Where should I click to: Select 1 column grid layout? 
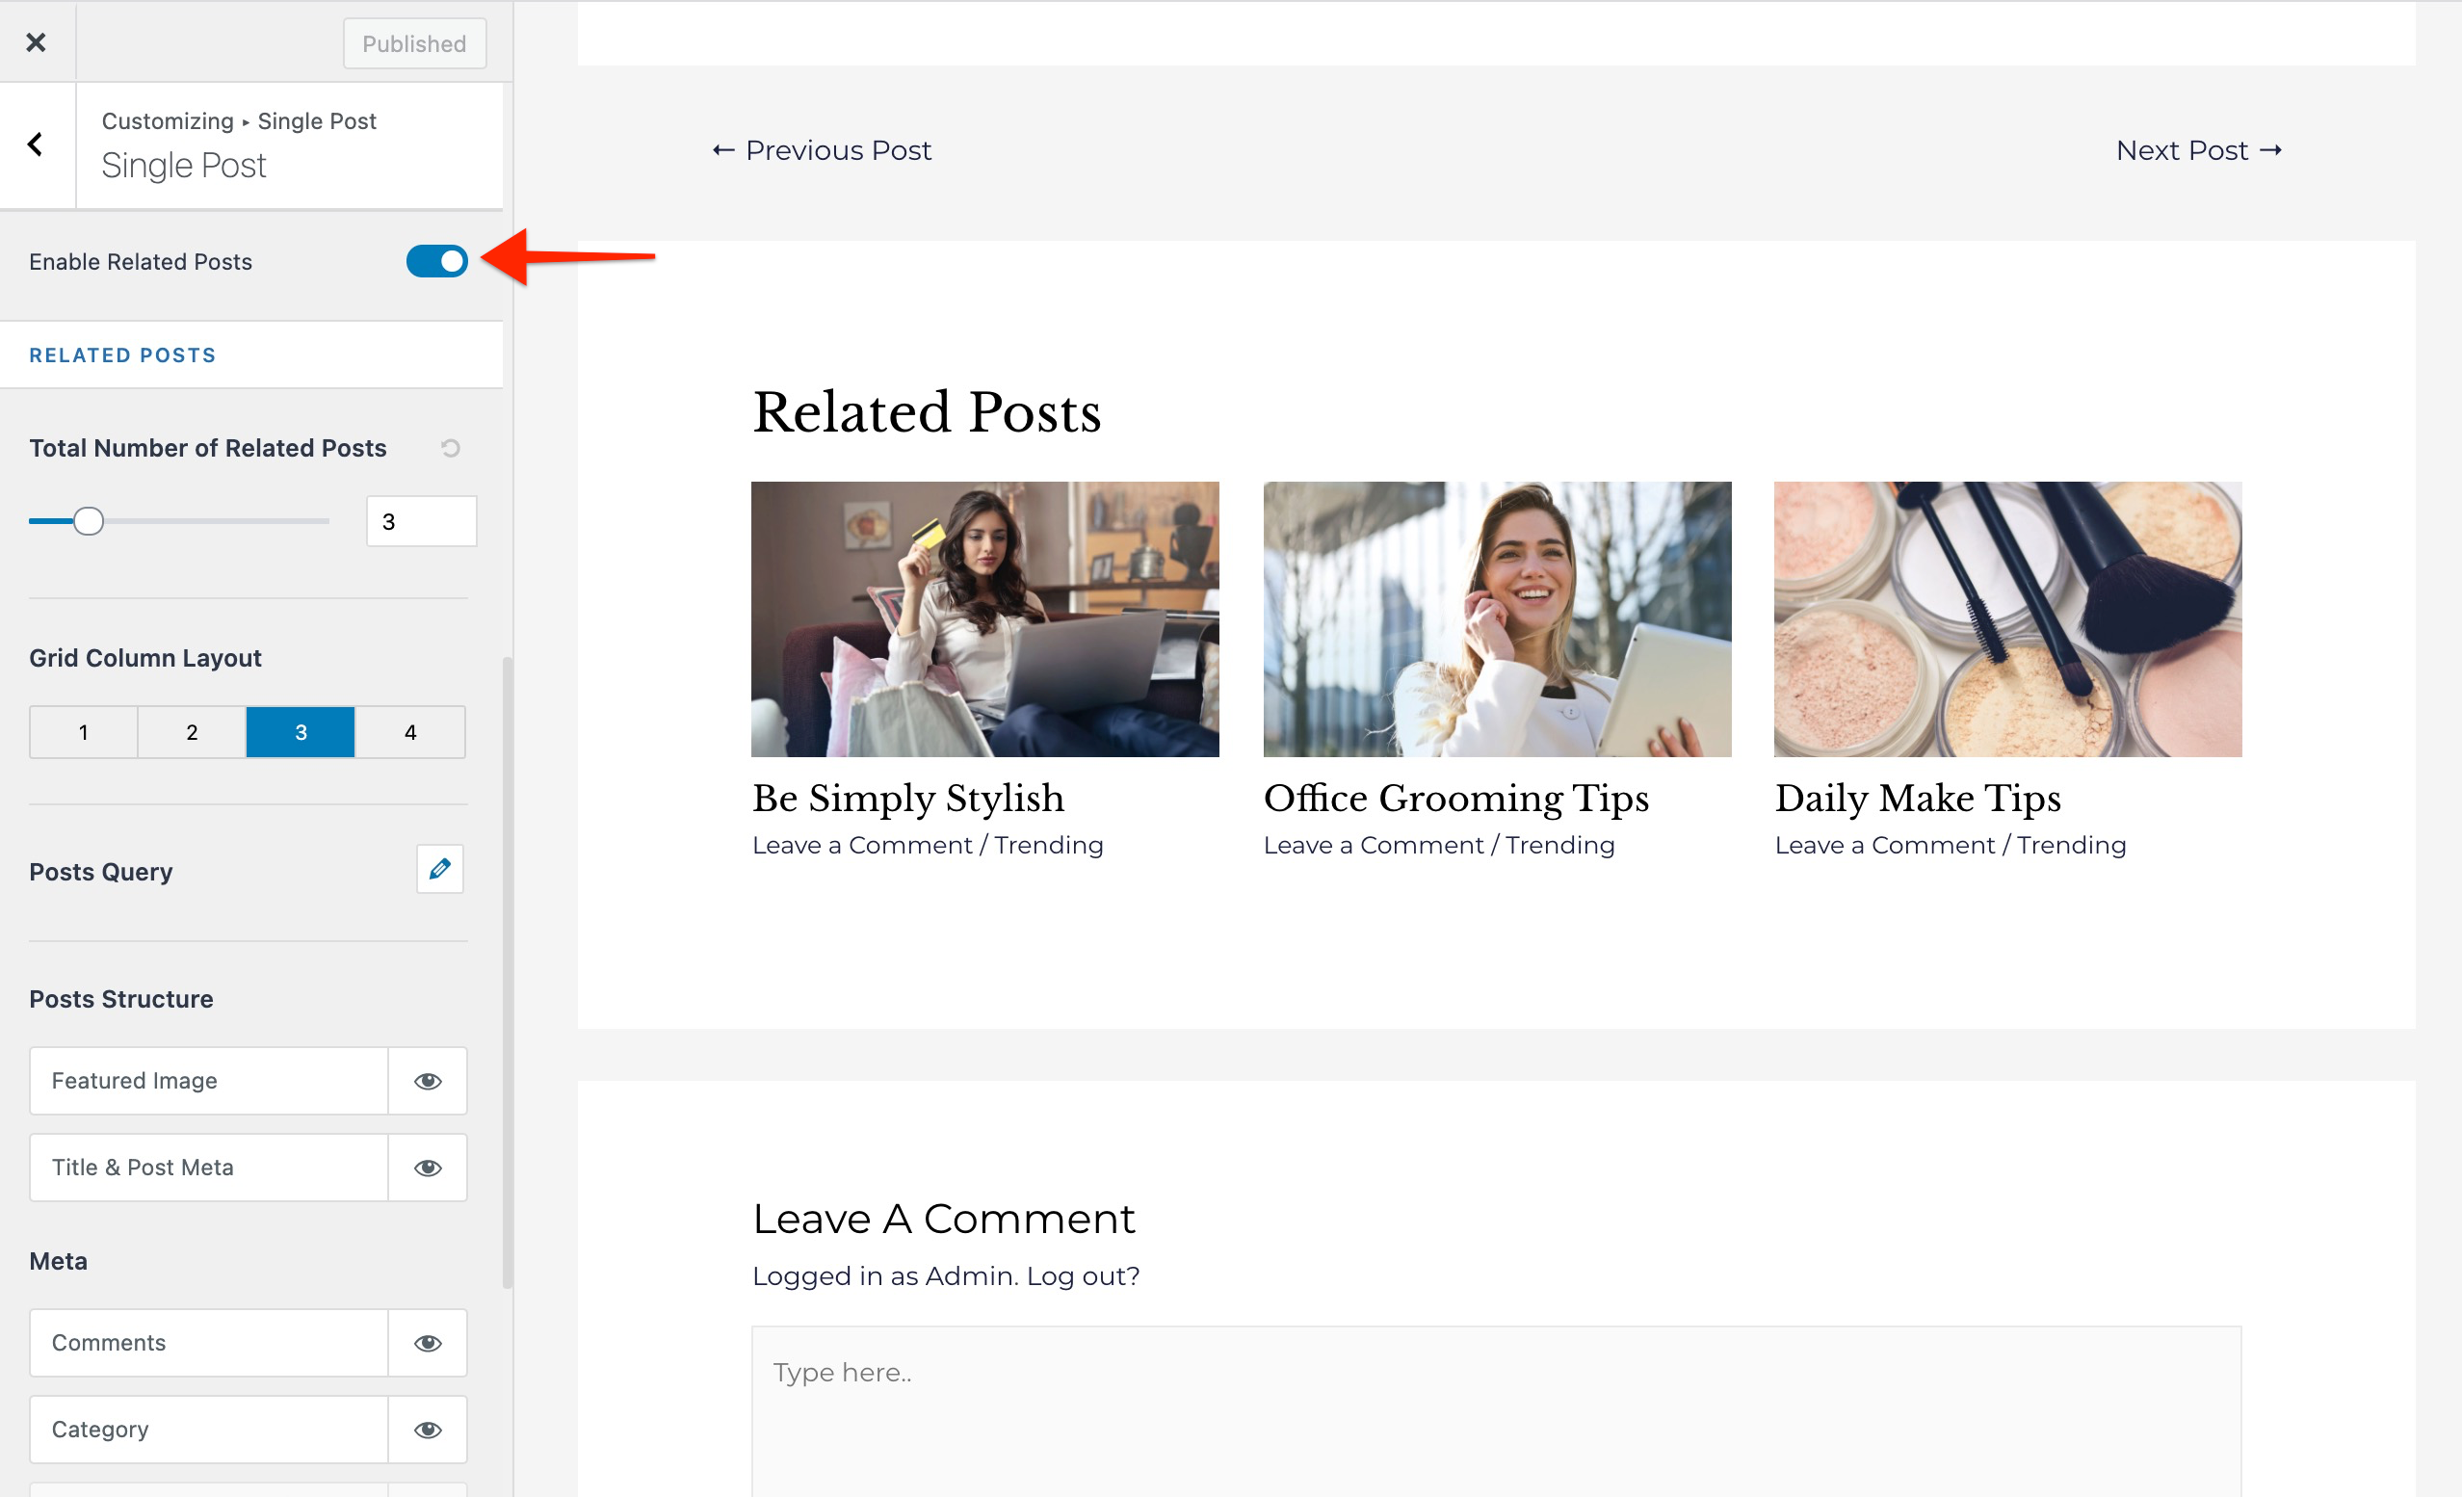(x=84, y=731)
